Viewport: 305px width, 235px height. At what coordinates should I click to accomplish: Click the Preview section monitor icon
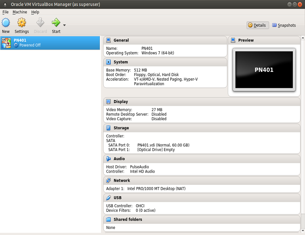233,40
